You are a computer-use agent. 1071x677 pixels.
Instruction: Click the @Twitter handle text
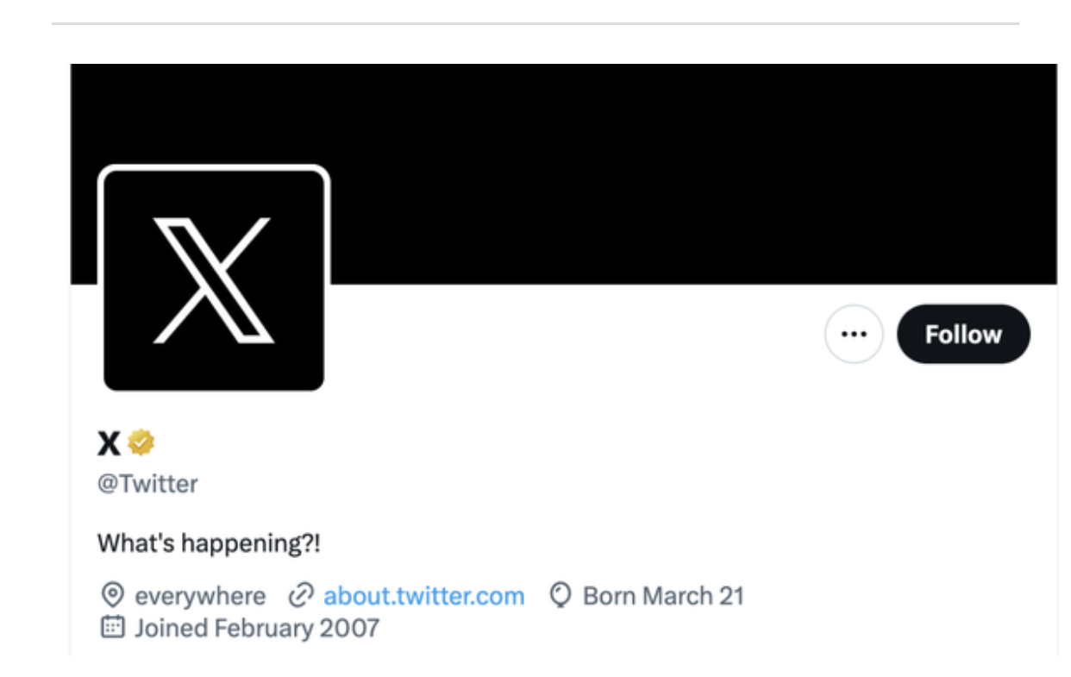click(x=147, y=484)
